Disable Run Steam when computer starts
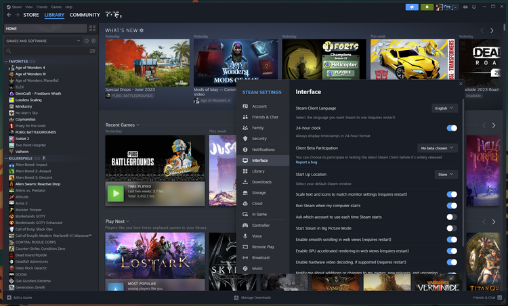 452,206
